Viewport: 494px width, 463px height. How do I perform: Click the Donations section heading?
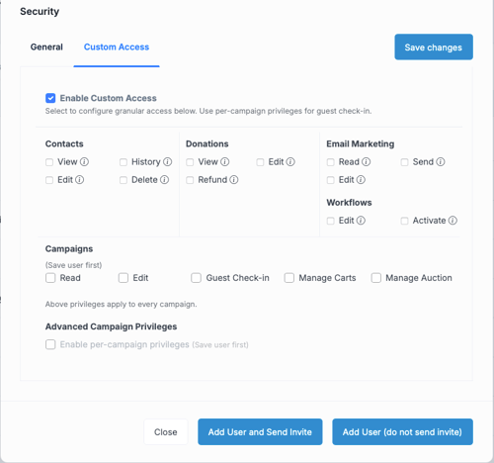(x=207, y=143)
